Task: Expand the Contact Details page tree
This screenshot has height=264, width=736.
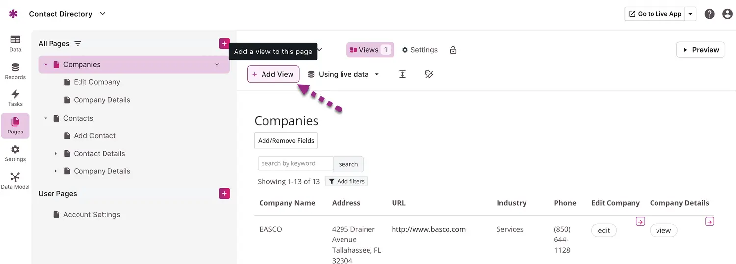Action: click(56, 154)
